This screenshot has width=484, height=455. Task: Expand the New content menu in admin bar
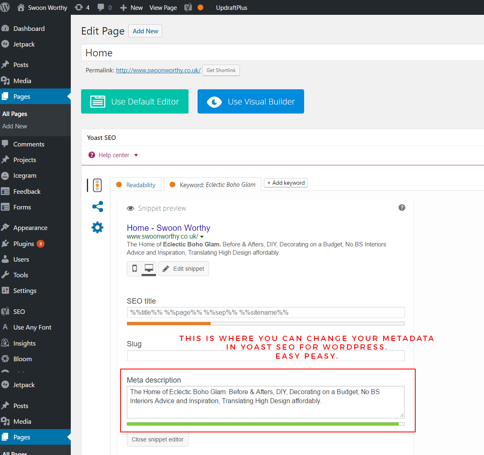coord(131,7)
